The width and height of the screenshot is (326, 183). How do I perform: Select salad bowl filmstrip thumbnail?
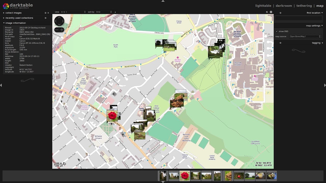(x=271, y=176)
